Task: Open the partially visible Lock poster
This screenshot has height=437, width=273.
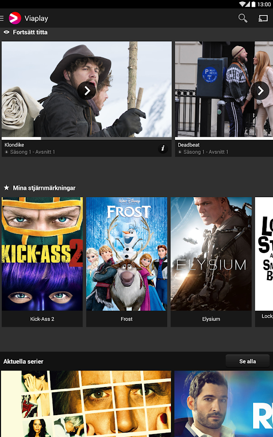Action: point(264,254)
